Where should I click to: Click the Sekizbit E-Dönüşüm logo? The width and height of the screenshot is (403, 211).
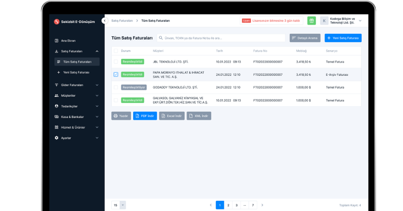click(x=74, y=21)
